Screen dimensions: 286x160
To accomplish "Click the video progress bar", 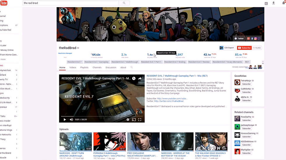I will tap(102, 116).
